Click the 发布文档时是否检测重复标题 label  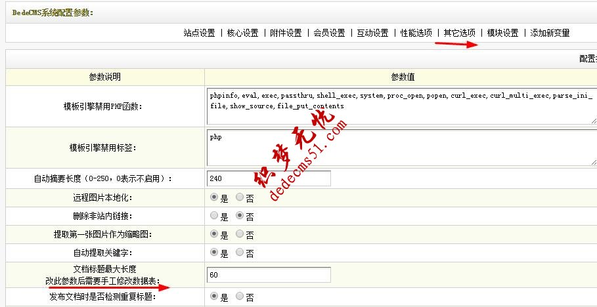[x=102, y=297]
